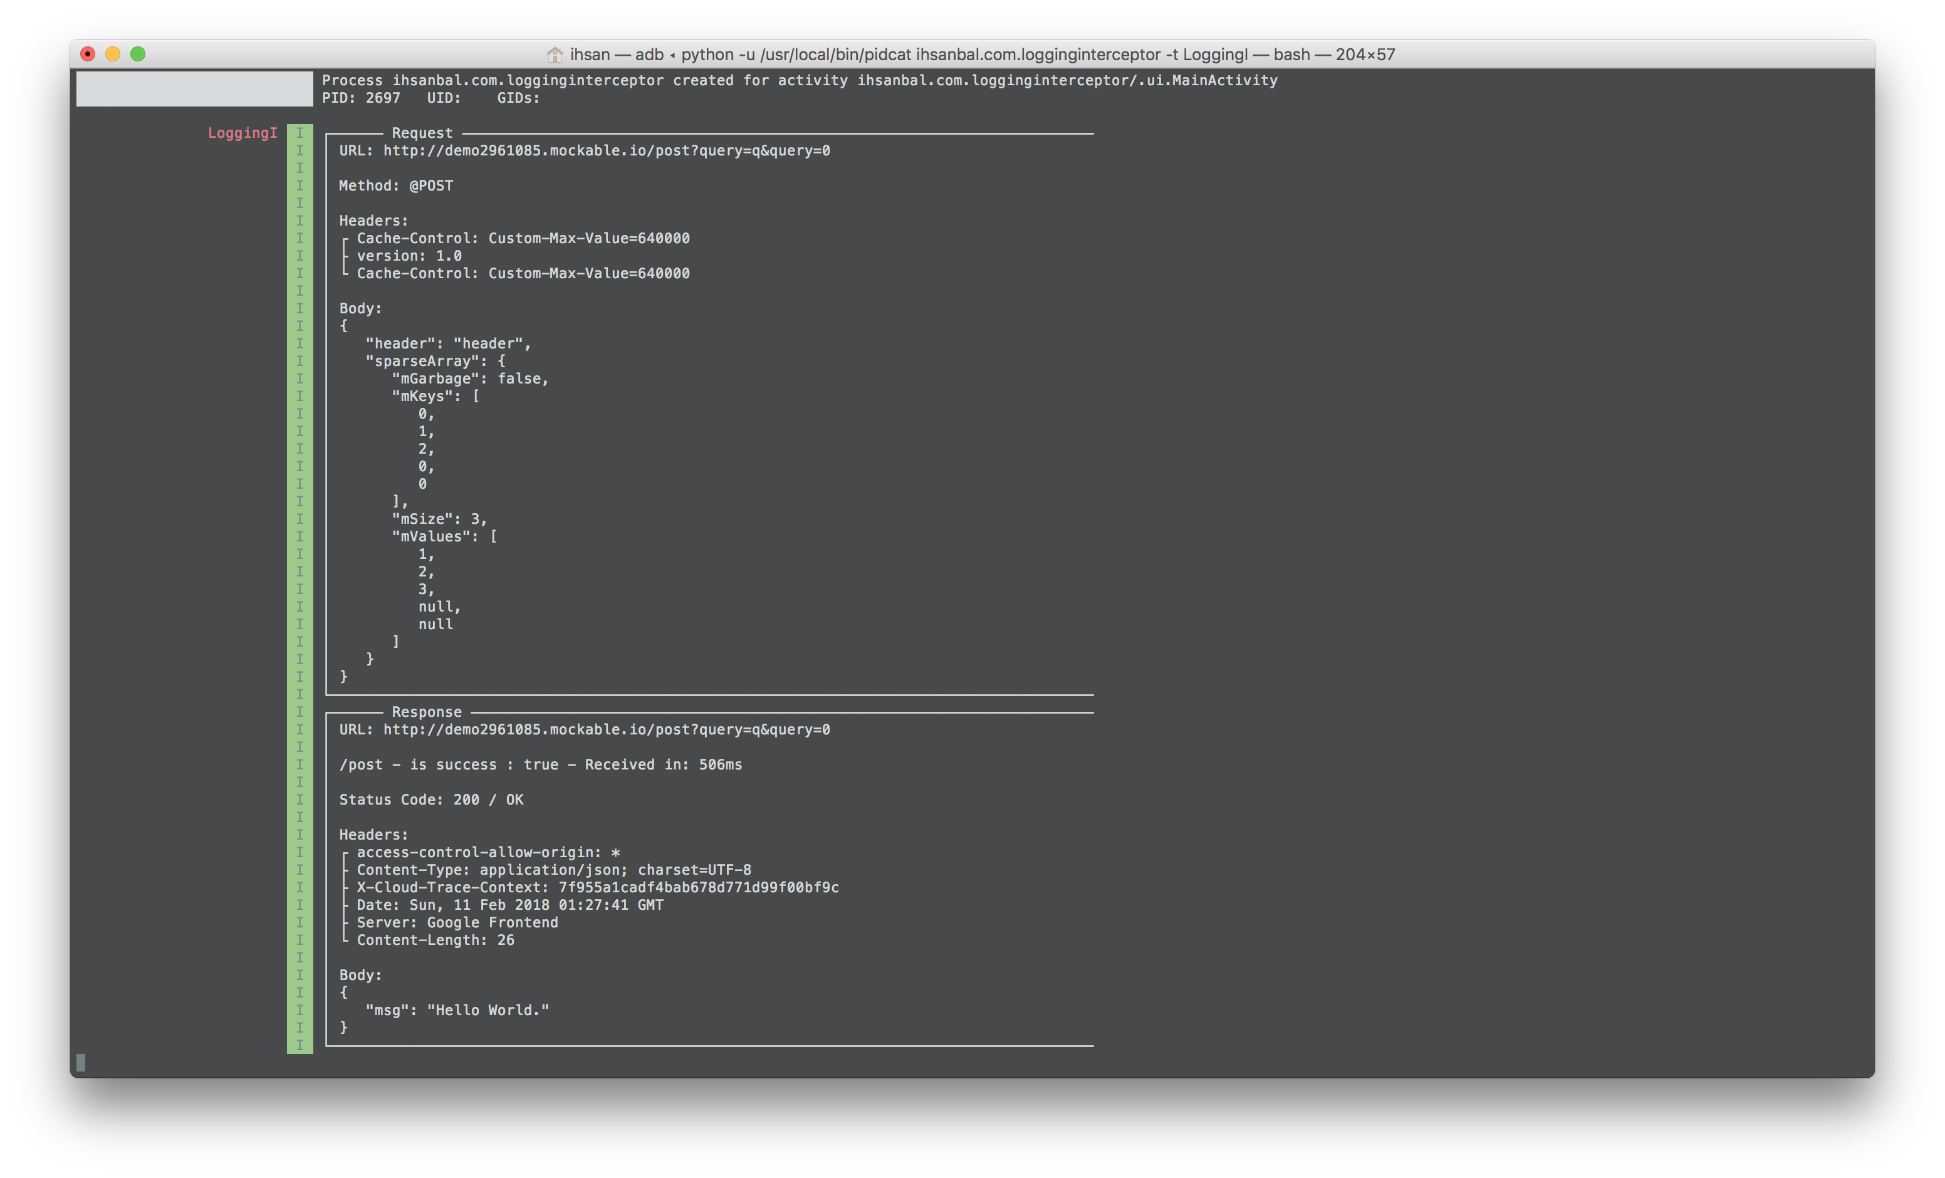Click the Response section header label

coord(426,712)
